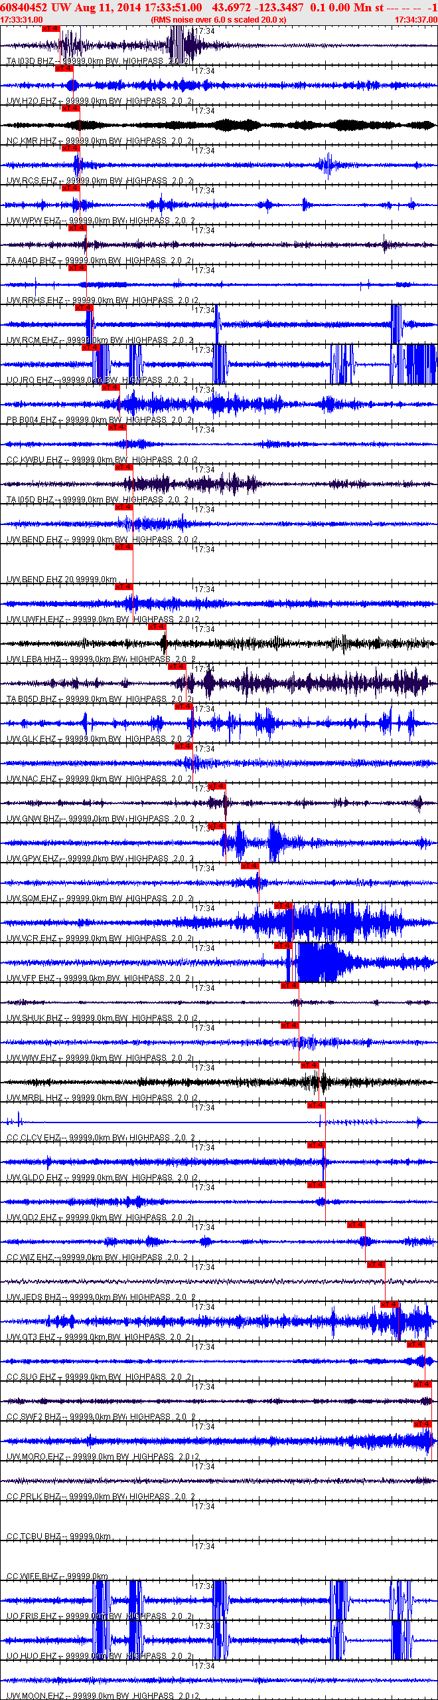This screenshot has height=1700, width=438.
Task: Click the red pick flag on UW.MORO trace
Action: [422, 1424]
